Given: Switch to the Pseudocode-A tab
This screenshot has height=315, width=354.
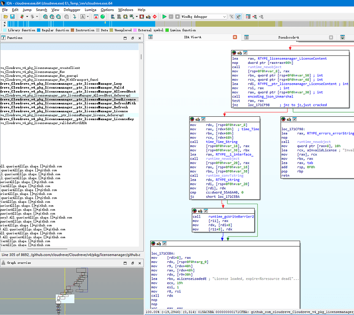Looking at the screenshot, I should coord(288,37).
